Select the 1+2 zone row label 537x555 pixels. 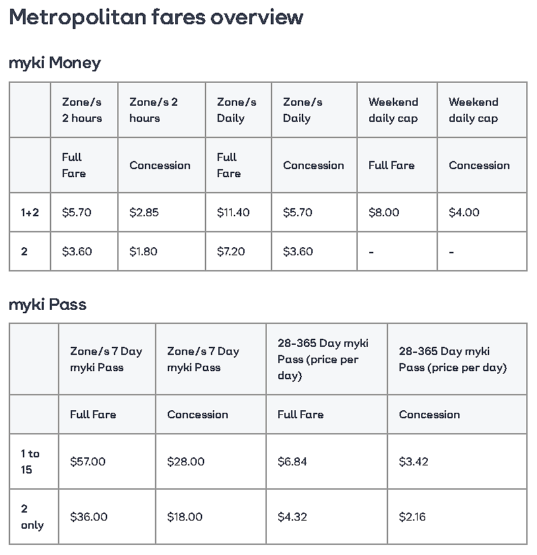tap(30, 212)
